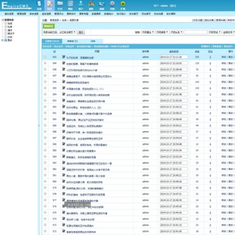Screen dimensions: 235x235
Task: Expand the 更多 node in left tree
Action: [3, 40]
